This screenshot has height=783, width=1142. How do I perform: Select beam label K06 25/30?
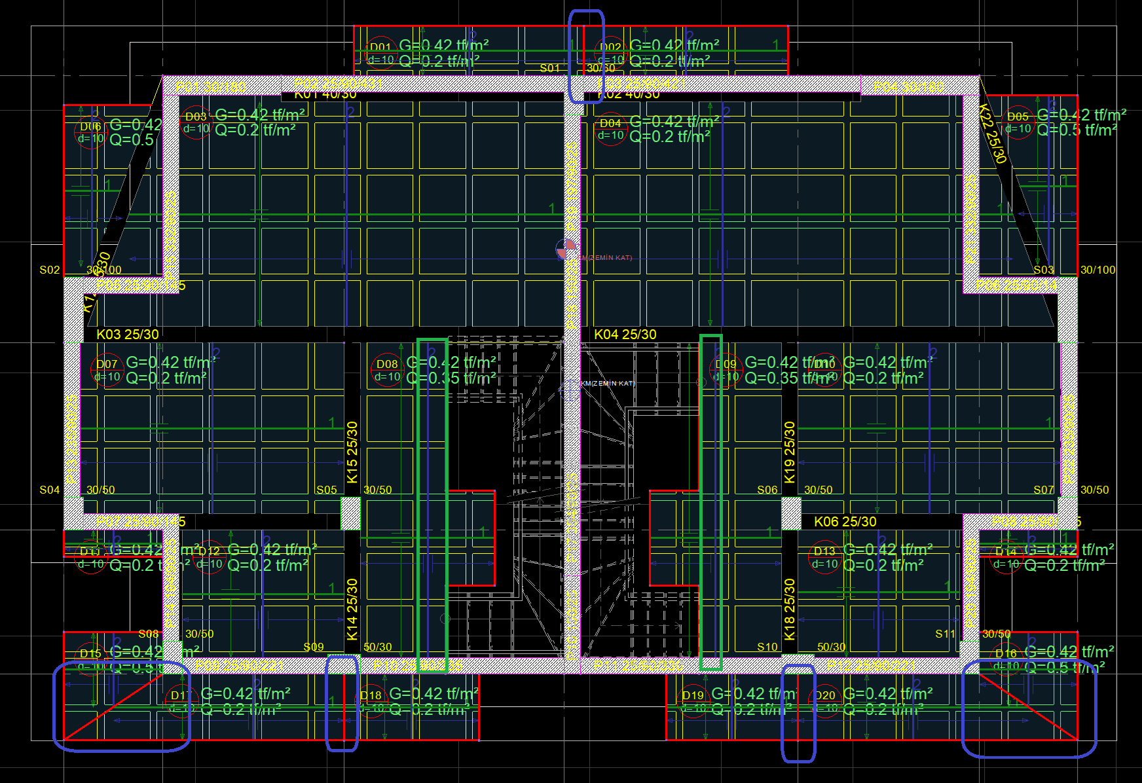[845, 522]
